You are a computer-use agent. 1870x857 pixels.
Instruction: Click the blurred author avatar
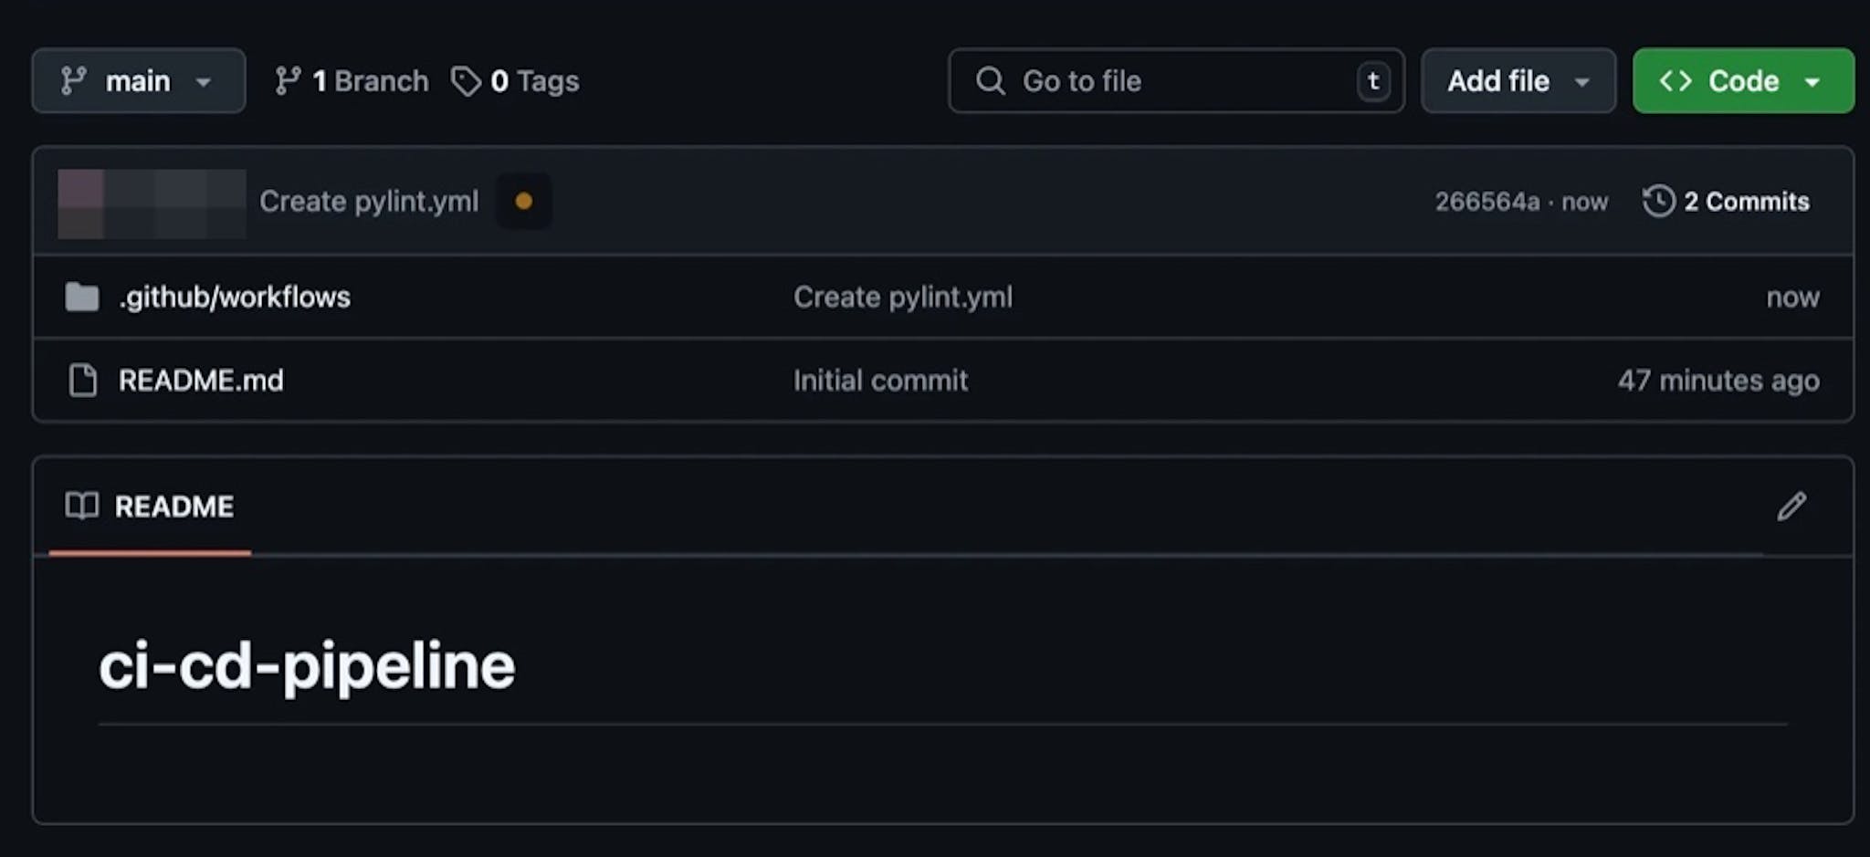point(152,203)
